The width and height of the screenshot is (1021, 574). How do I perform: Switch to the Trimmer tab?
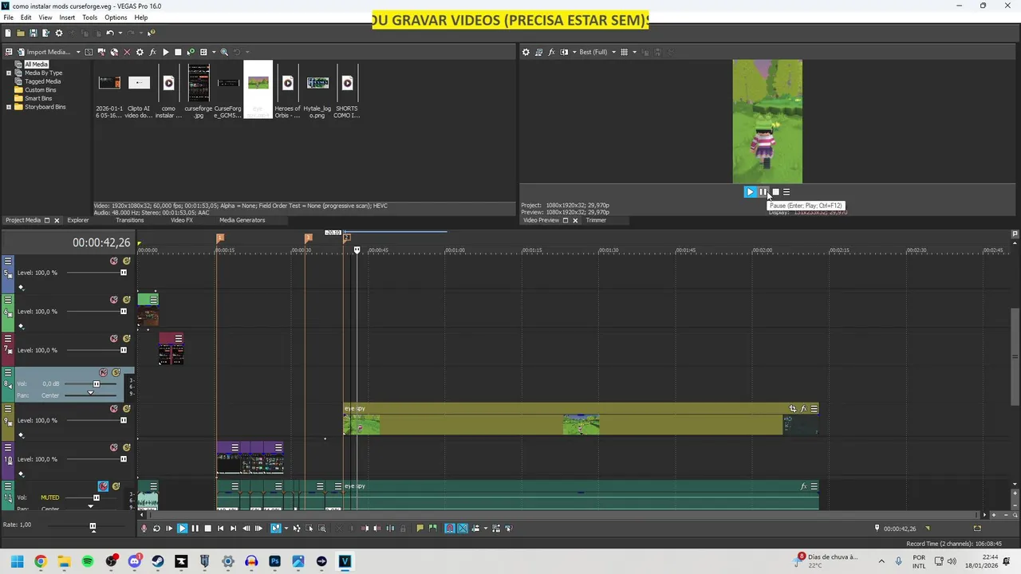pyautogui.click(x=596, y=220)
